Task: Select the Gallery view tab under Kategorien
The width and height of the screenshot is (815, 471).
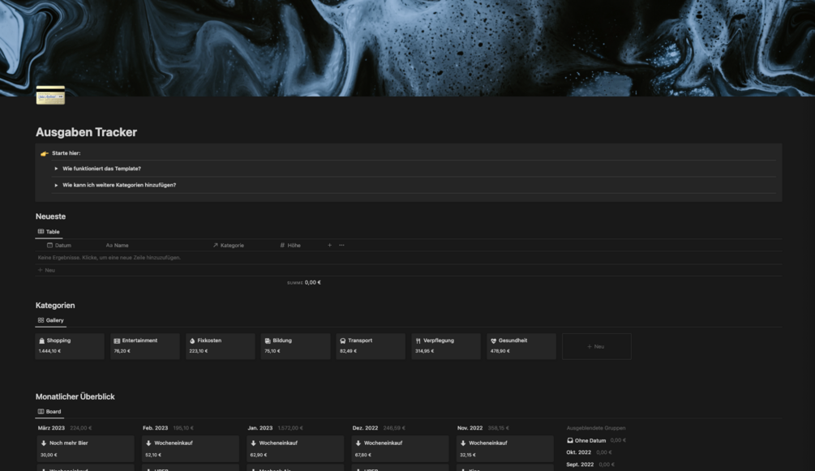Action: pos(51,320)
